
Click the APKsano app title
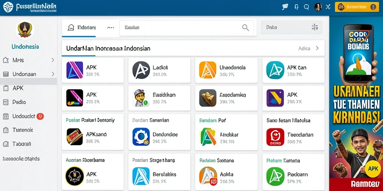[x=96, y=134]
